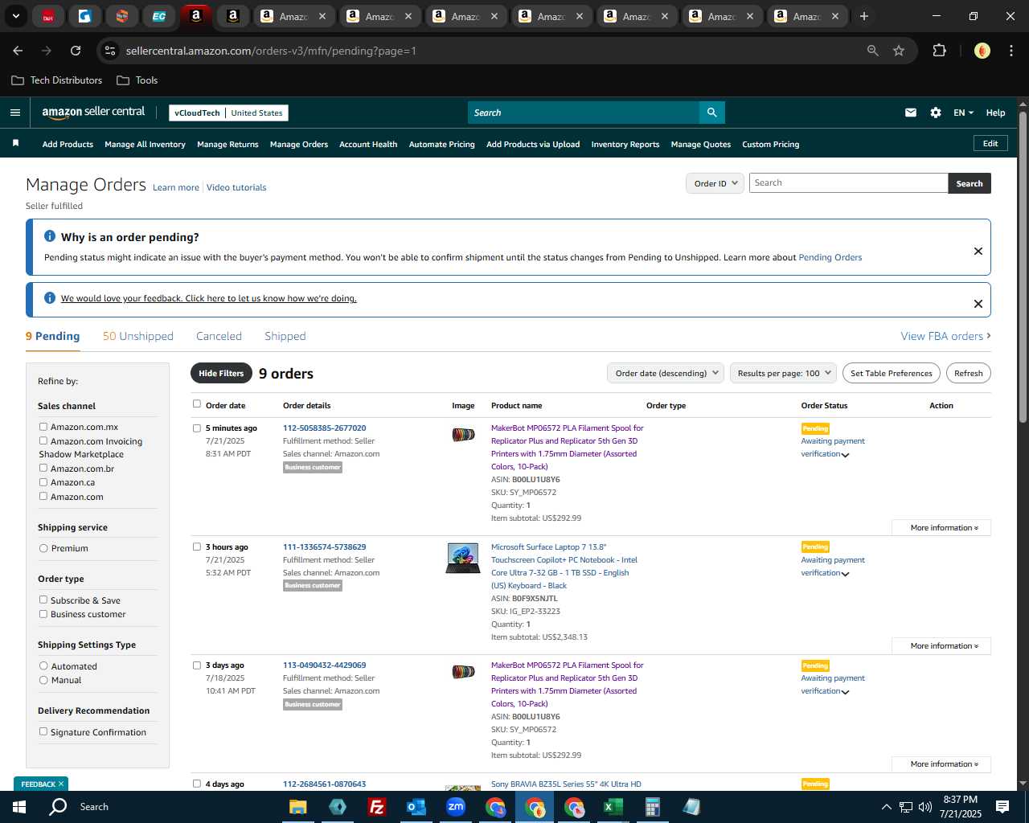Click the Amazon Seller Central logo
1029x823 pixels.
93,113
